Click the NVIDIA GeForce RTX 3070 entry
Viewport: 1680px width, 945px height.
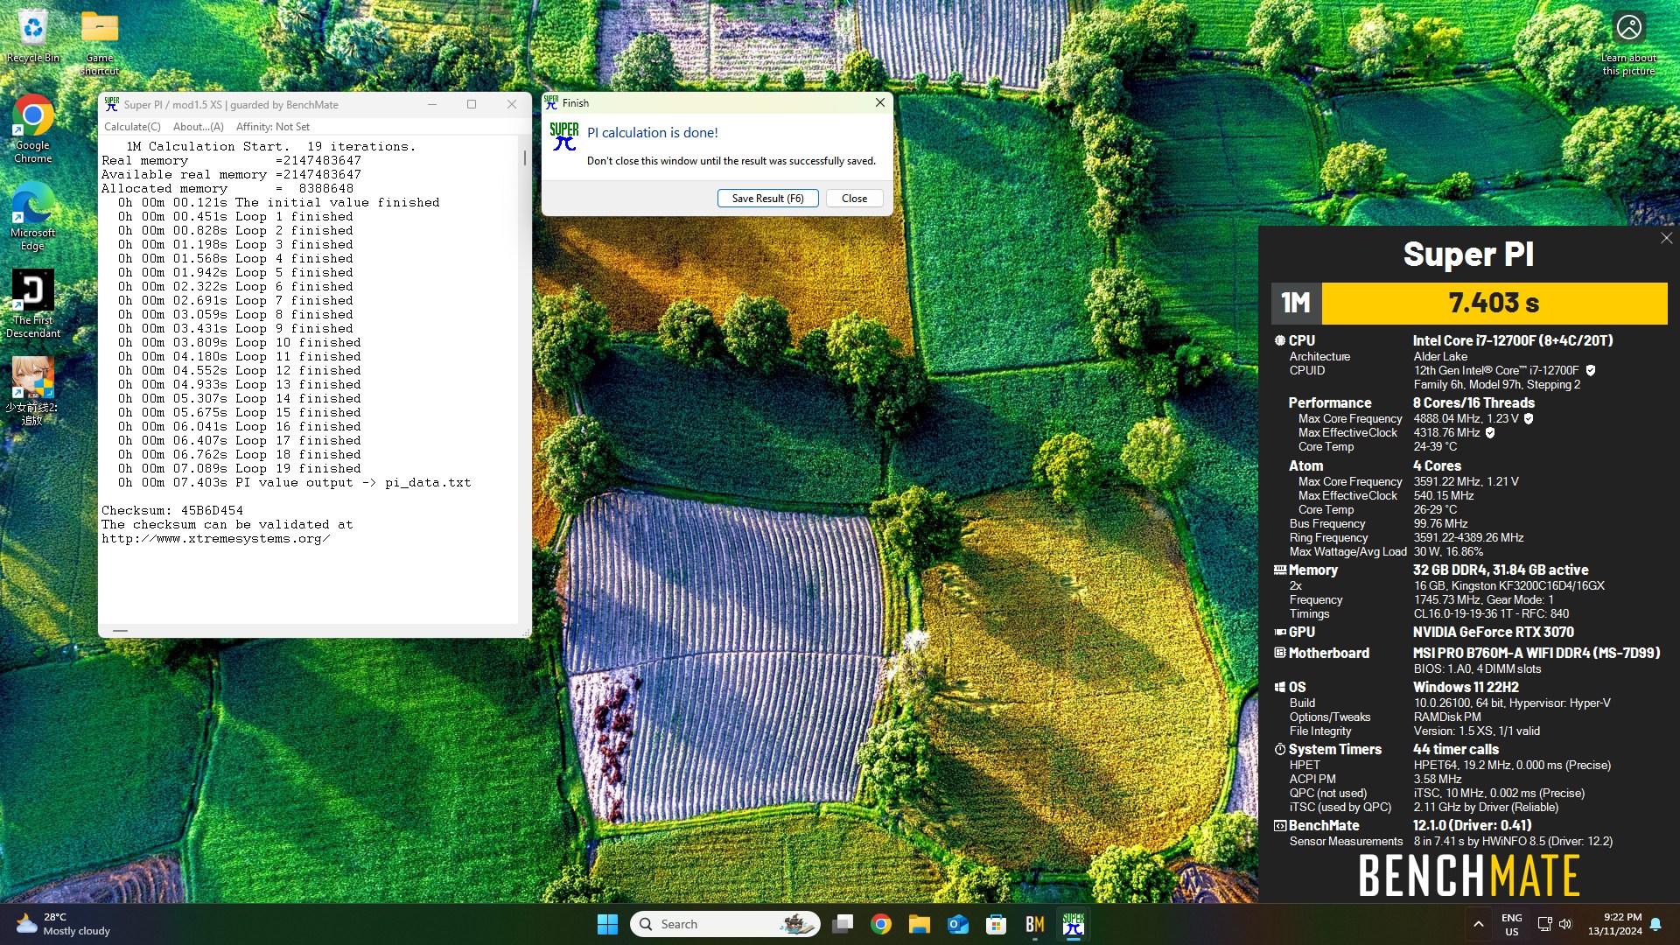1493,632
